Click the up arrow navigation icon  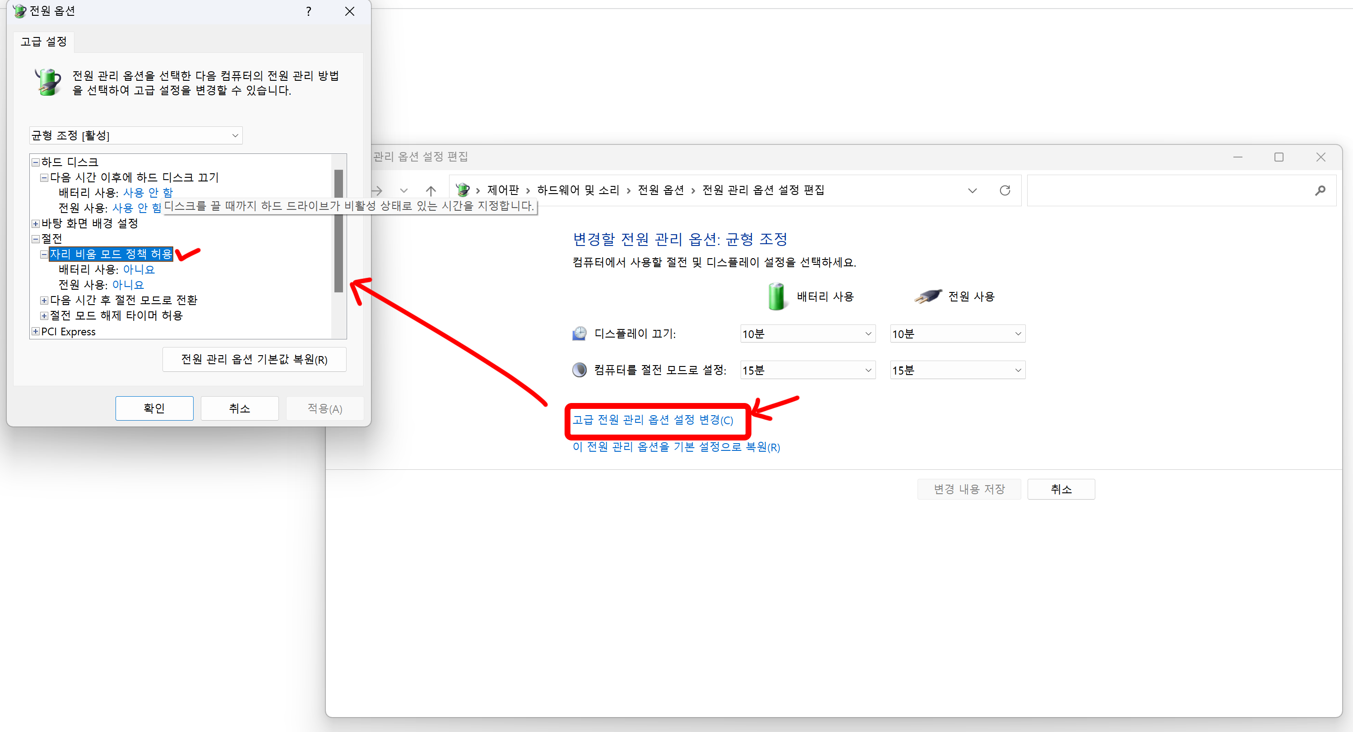tap(431, 190)
